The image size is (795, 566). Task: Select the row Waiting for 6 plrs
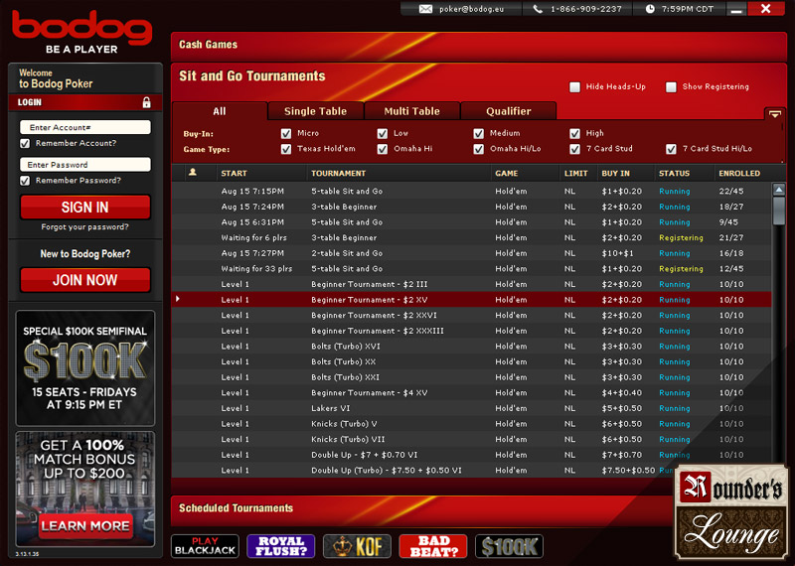click(471, 237)
